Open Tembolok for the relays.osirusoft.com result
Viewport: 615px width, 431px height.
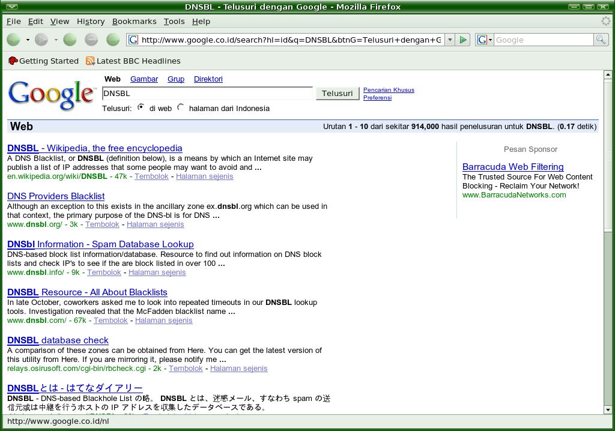186,368
